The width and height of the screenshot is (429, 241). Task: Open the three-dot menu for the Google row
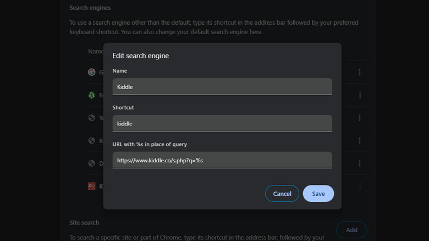click(x=360, y=72)
